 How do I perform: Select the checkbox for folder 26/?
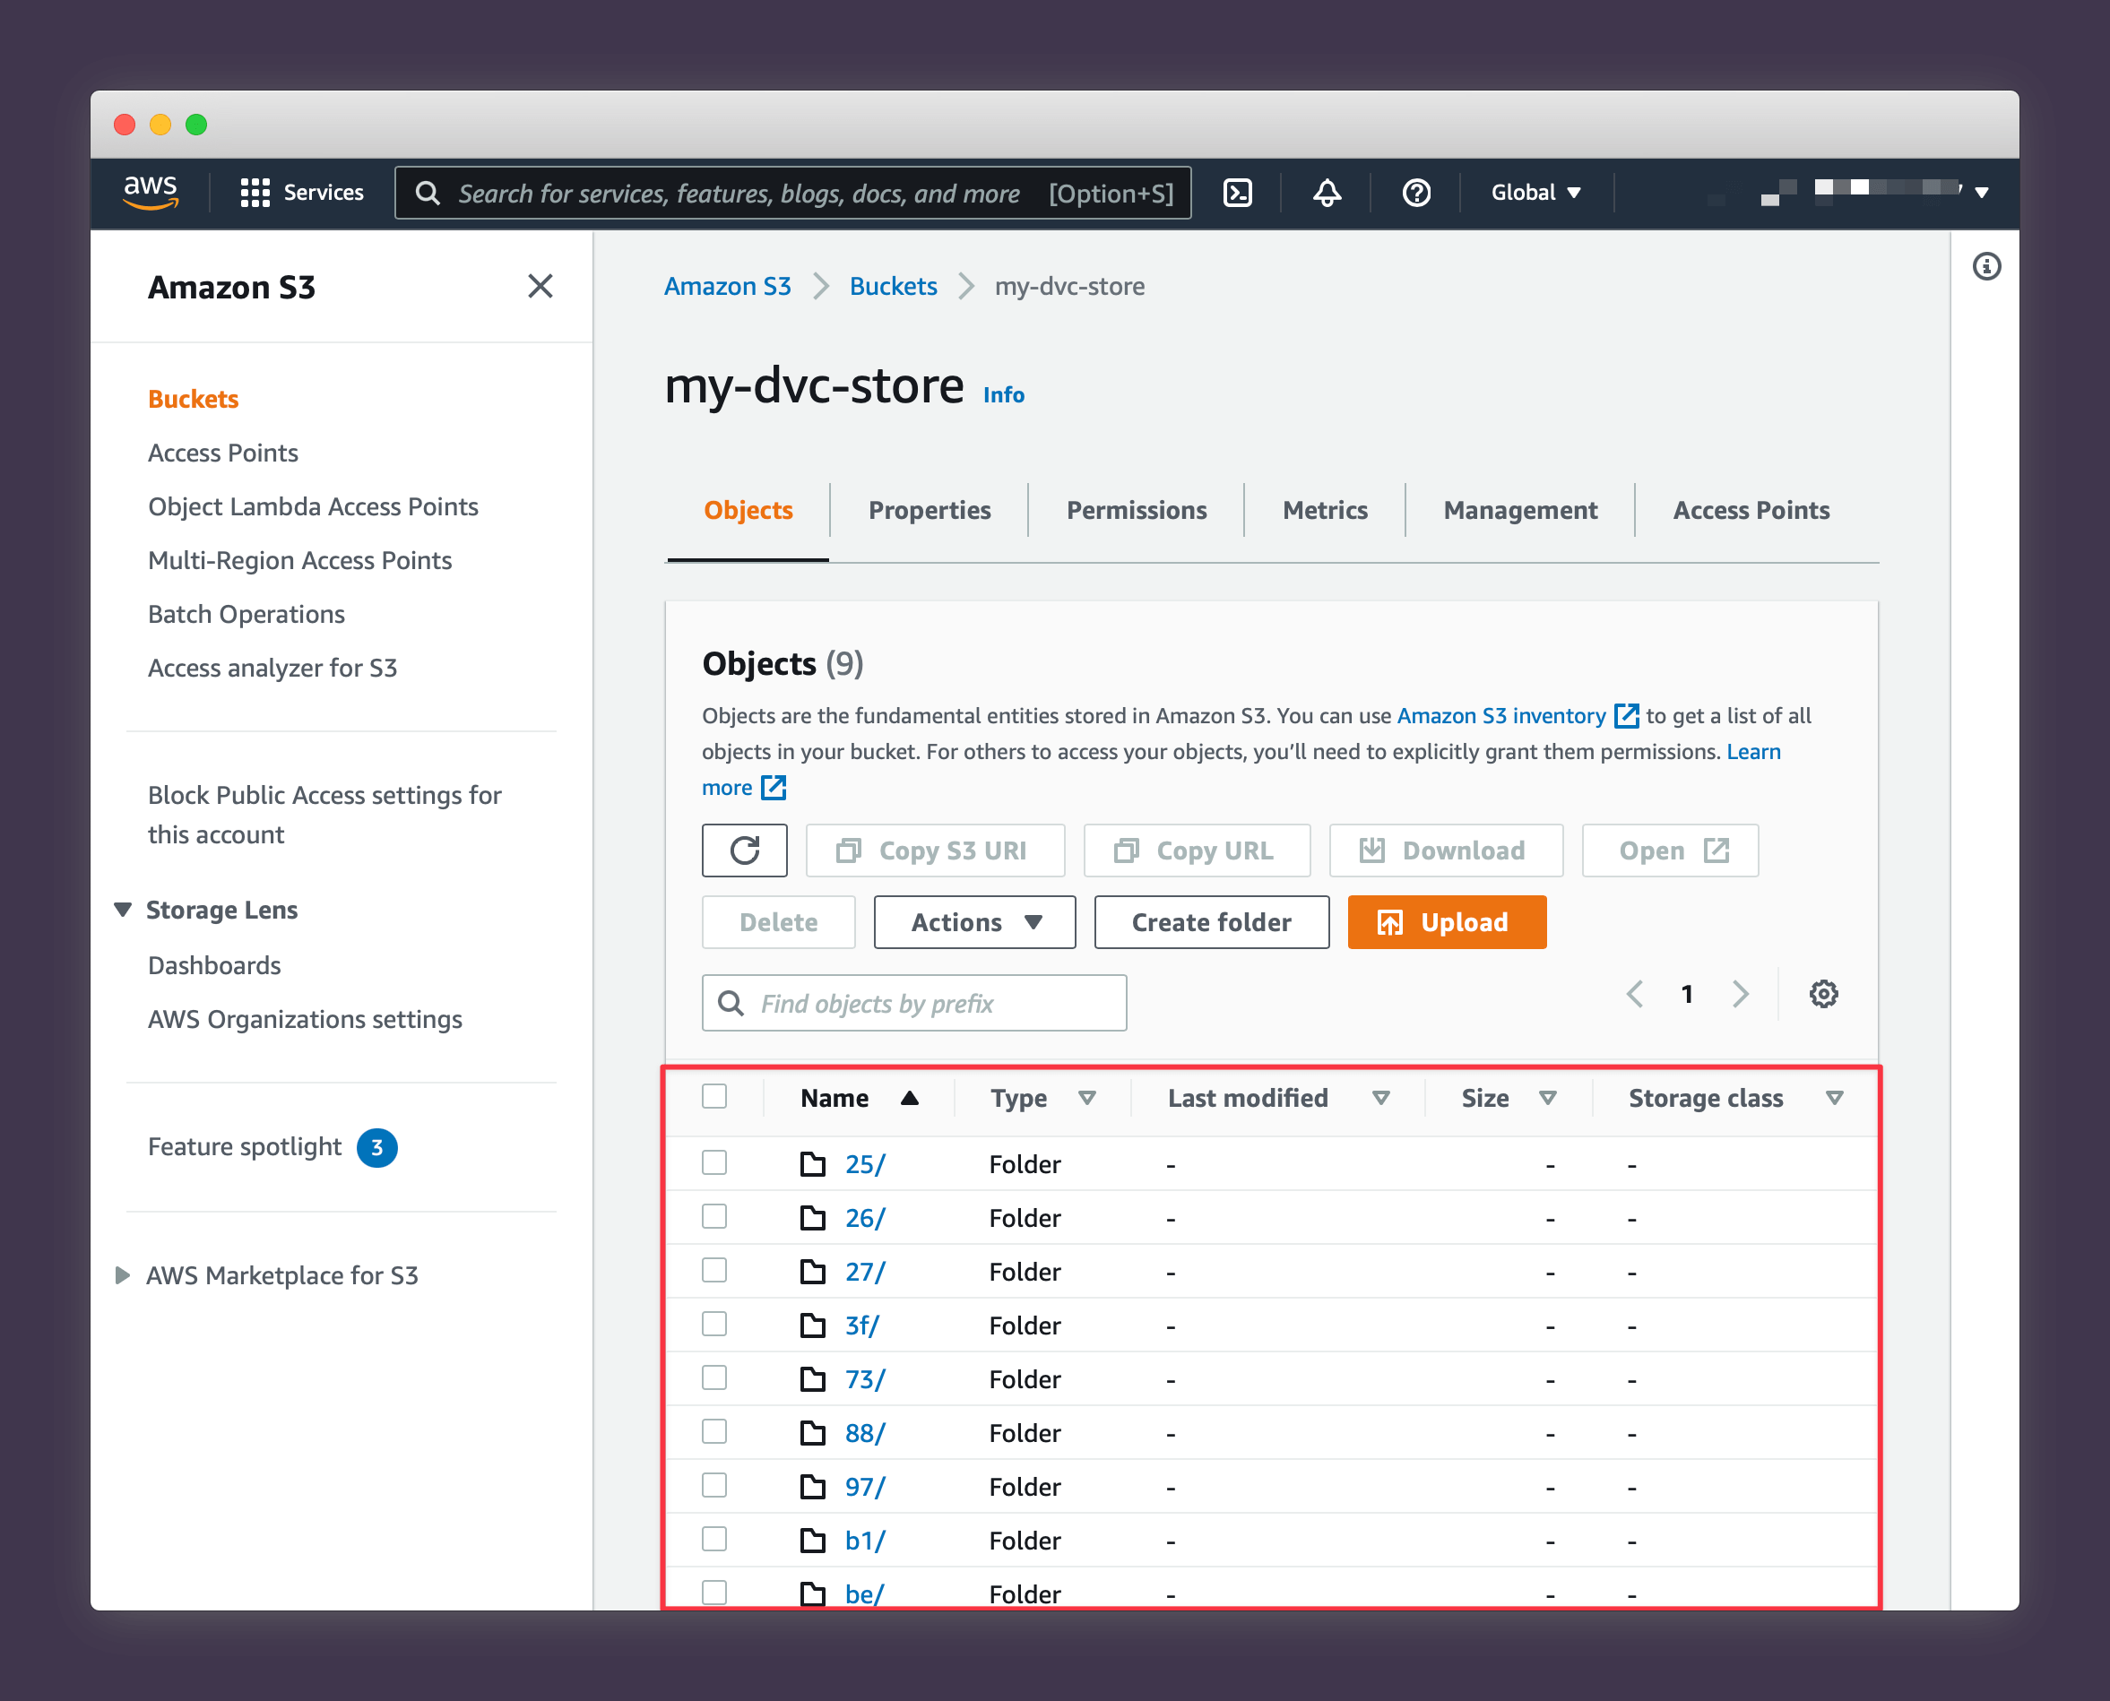pyautogui.click(x=714, y=1216)
